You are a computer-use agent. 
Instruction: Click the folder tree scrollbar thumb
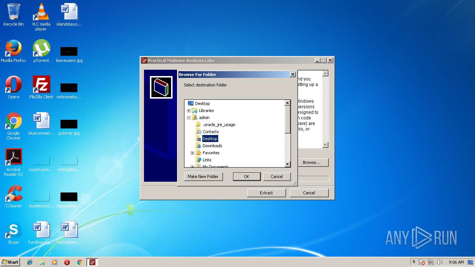[x=288, y=119]
